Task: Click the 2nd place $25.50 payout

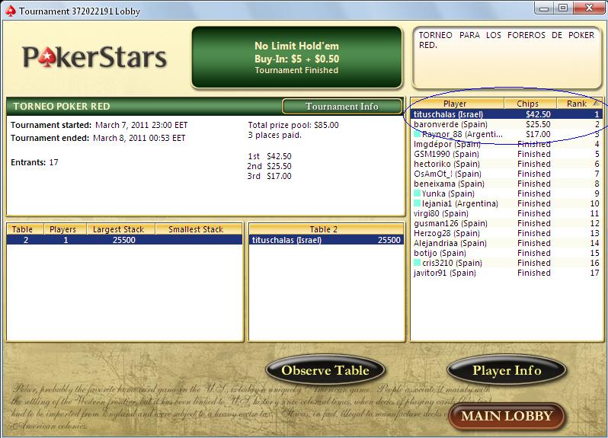Action: point(269,166)
